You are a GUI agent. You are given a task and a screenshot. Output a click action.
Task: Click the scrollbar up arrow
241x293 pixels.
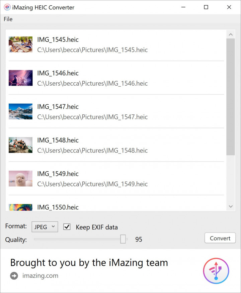click(230, 34)
